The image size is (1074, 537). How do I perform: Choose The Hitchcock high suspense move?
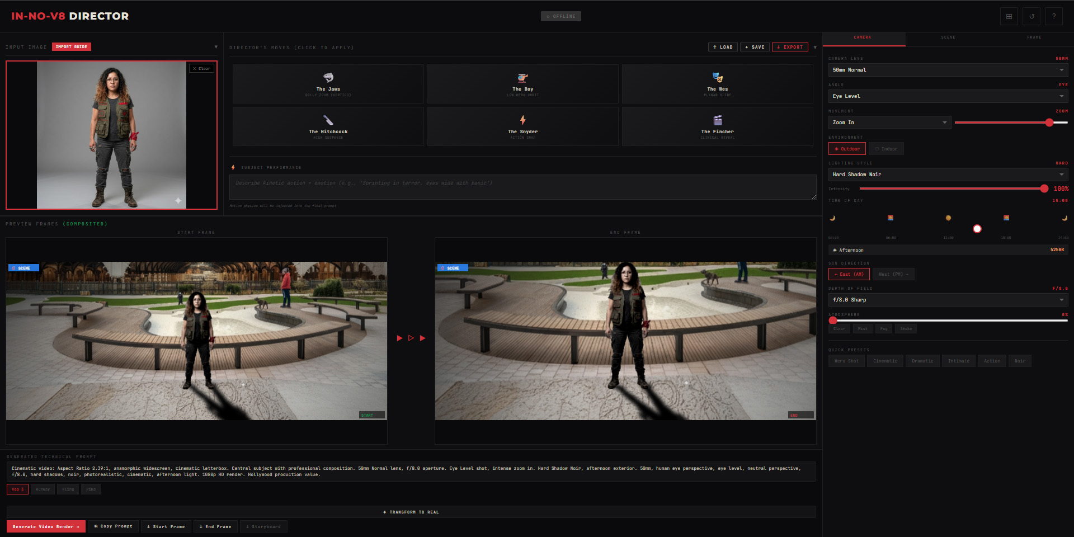[328, 126]
